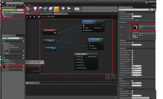This screenshot has width=163, height=99.
Task: Toggle Allow Tick Before Begin Play checkbox
Action: 132,18
